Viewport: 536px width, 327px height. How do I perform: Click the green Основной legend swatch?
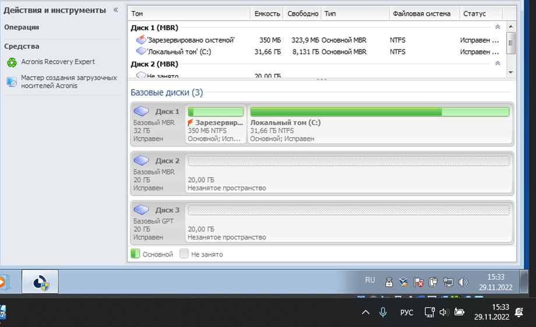pyautogui.click(x=135, y=254)
